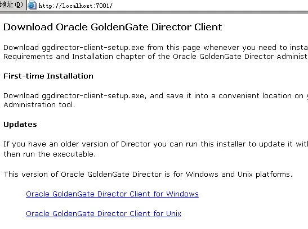The height and width of the screenshot is (229, 308).
Task: Click the First-time Installation heading
Action: pos(48,76)
